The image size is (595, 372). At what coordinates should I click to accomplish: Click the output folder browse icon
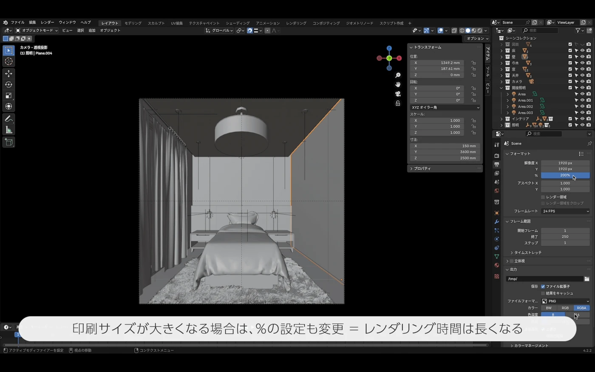tap(587, 279)
